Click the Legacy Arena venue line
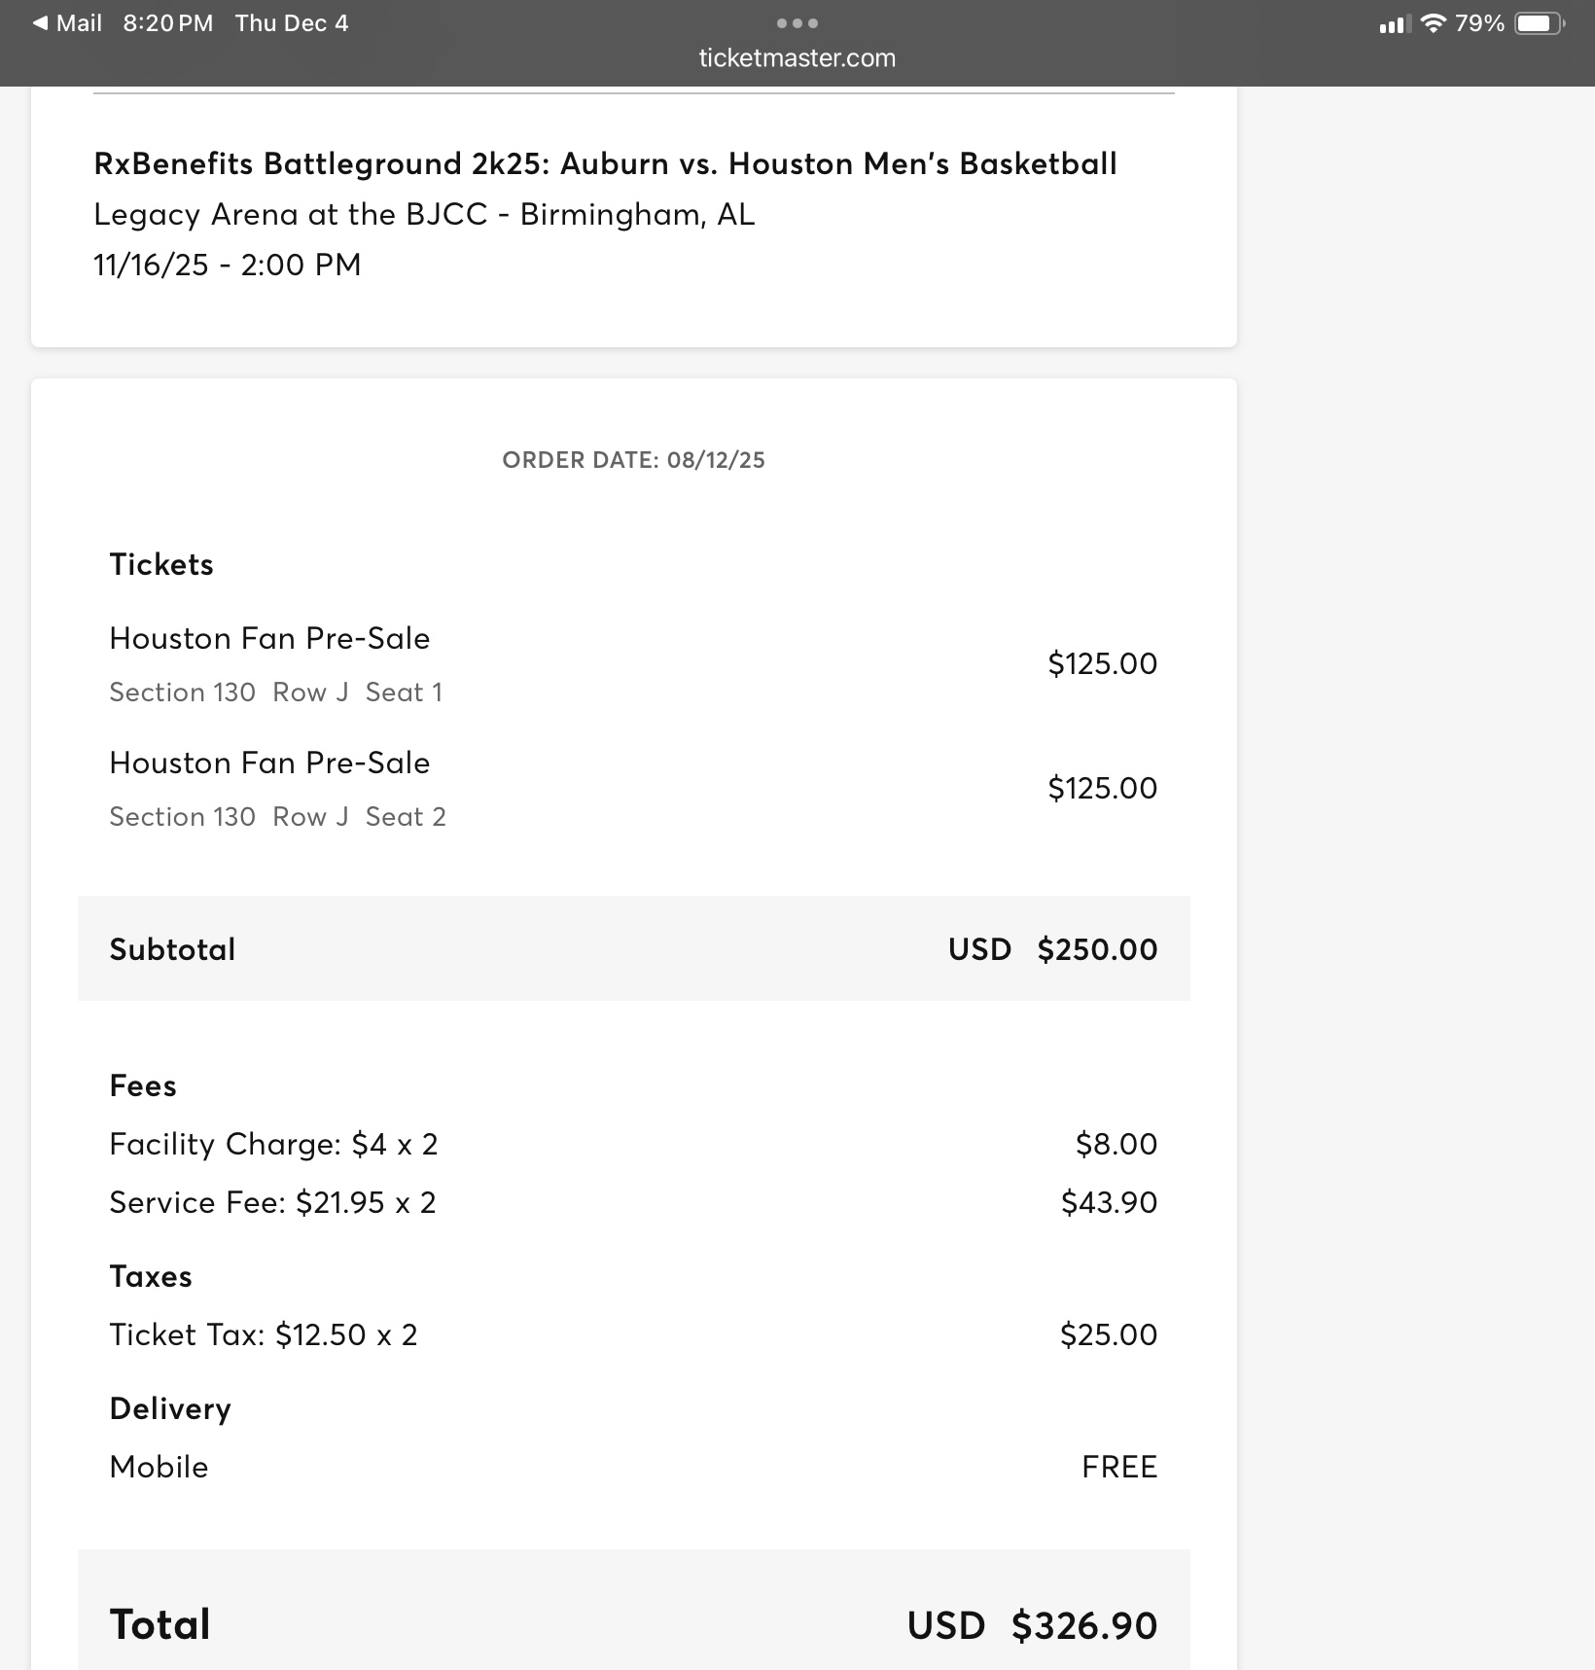Screen dimensions: 1595x1670 (424, 214)
